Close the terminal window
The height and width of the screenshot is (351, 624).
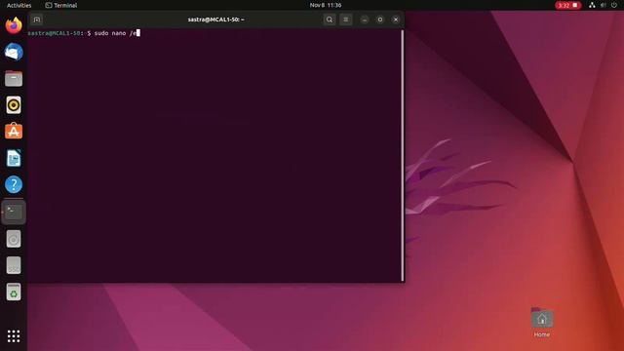pyautogui.click(x=396, y=19)
